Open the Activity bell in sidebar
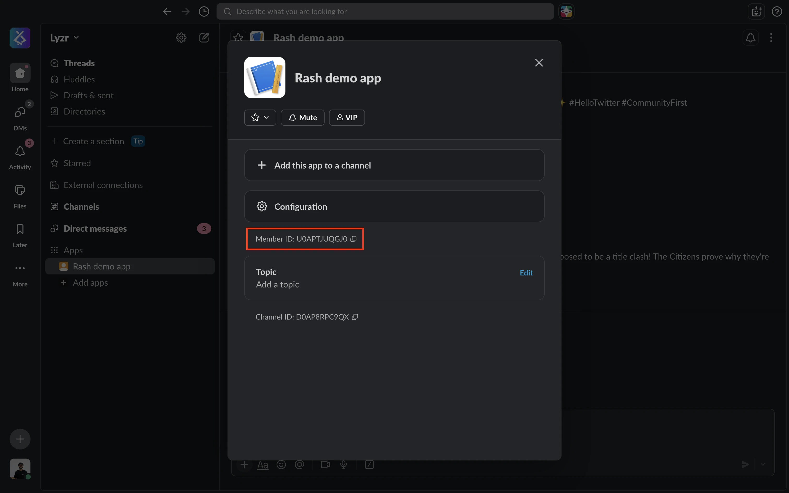Screen dimensions: 789x493 20,152
